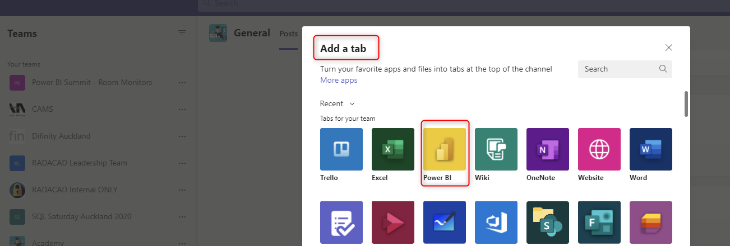This screenshot has height=246, width=730.
Task: Open more options for CAMS team
Action: [182, 109]
